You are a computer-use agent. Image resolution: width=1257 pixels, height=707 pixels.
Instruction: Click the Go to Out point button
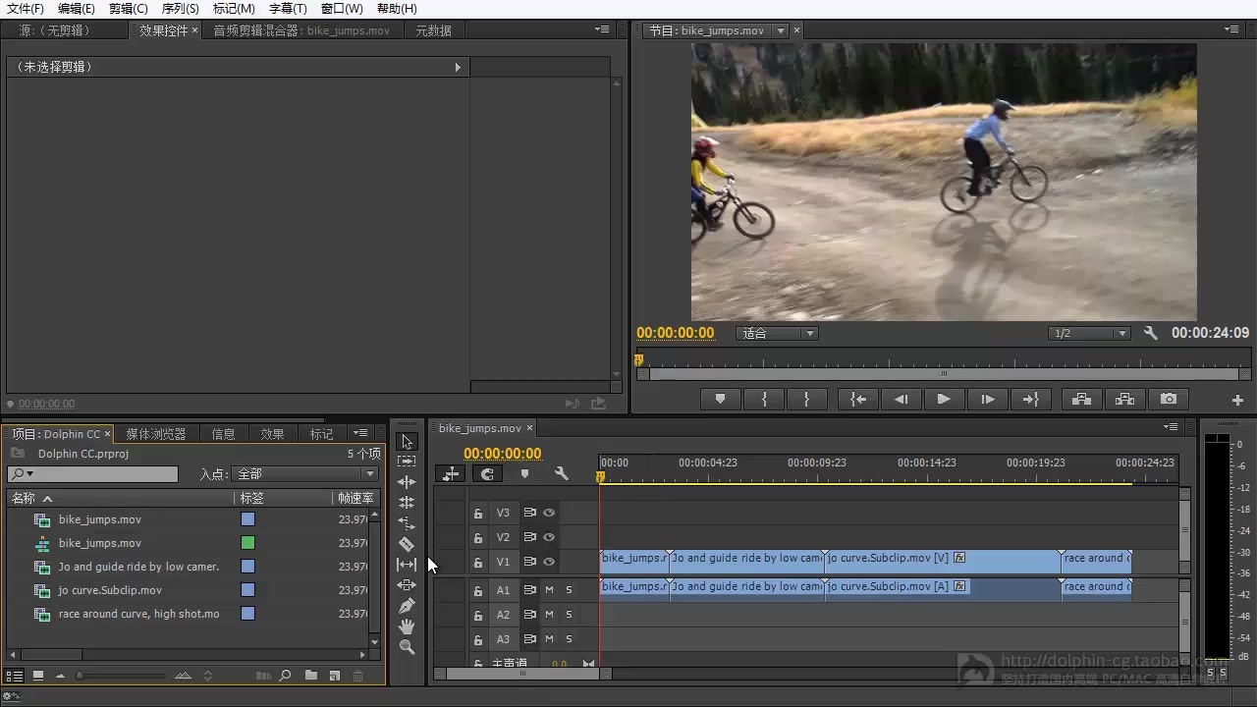tap(1030, 400)
